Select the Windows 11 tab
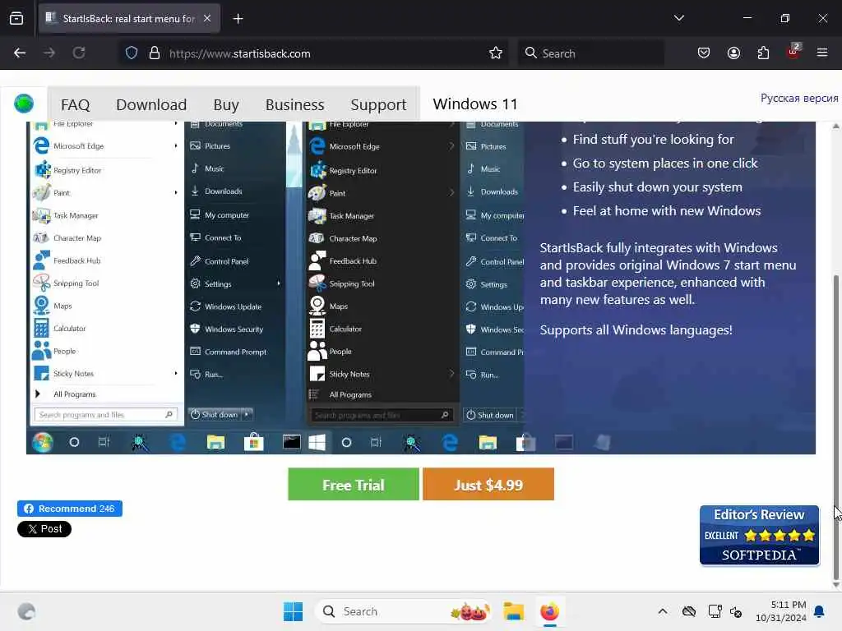The width and height of the screenshot is (842, 631). click(x=475, y=104)
